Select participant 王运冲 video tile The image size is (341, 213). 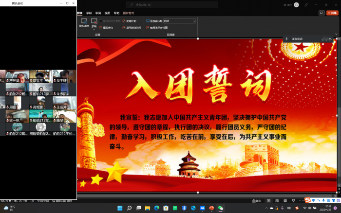point(64,103)
